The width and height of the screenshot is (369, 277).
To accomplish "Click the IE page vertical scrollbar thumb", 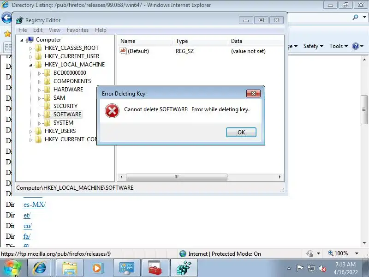I will point(364,109).
